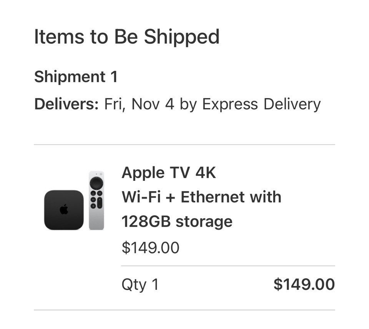369x329 pixels.
Task: Click the bold $149.00 line total
Action: [304, 285]
